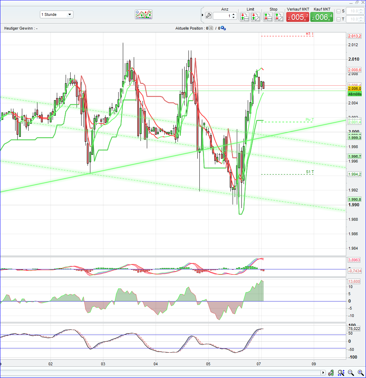Expand the arrow left of the order wrench
The height and width of the screenshot is (378, 366).
pos(203,16)
